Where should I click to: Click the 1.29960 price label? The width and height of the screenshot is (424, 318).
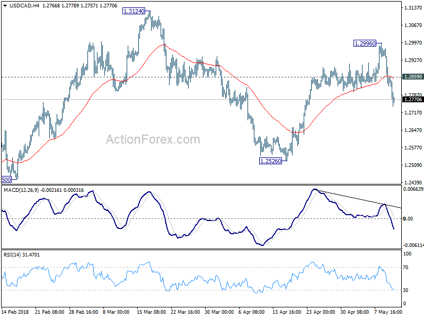point(365,43)
